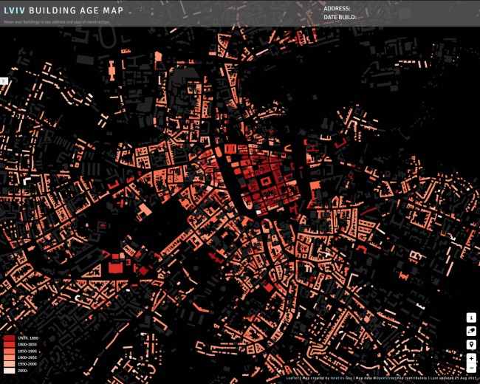Select the 1800-1850 legend color

[9, 345]
